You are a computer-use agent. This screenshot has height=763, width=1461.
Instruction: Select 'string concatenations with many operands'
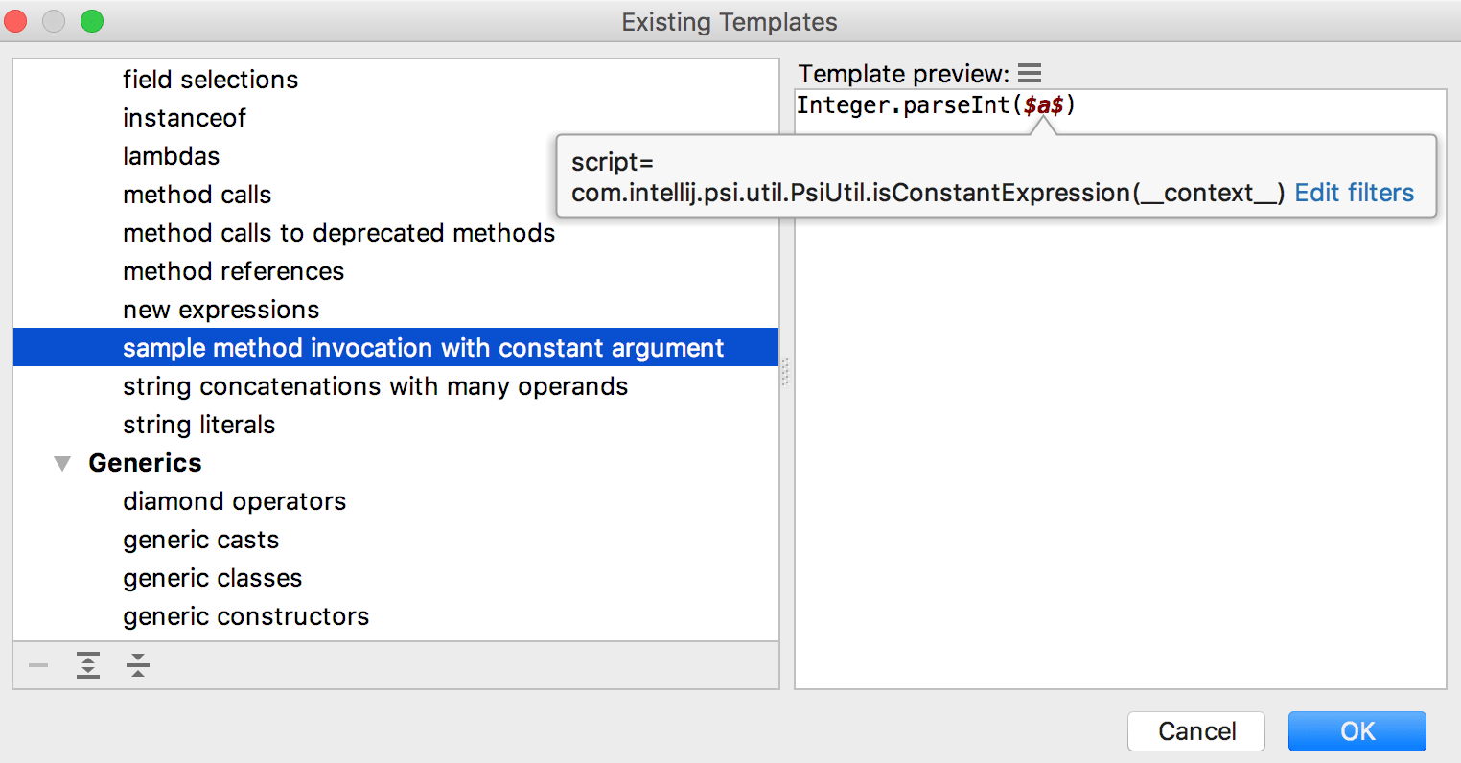375,385
